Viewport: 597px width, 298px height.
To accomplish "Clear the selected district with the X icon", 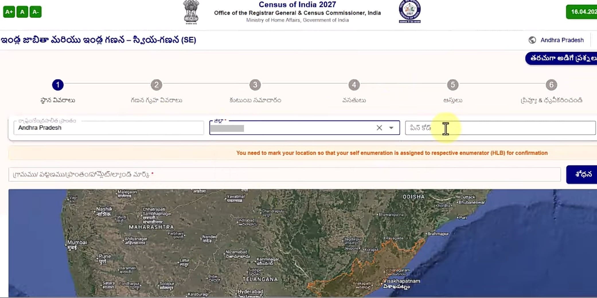I will (x=379, y=128).
